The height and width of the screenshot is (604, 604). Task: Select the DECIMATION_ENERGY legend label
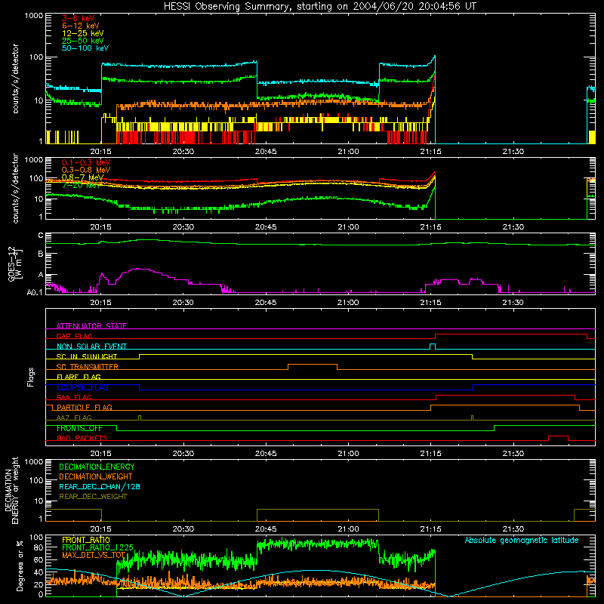(97, 467)
